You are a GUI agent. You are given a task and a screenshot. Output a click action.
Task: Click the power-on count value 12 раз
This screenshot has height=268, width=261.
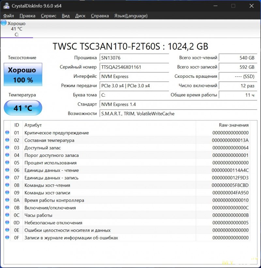[x=238, y=86]
